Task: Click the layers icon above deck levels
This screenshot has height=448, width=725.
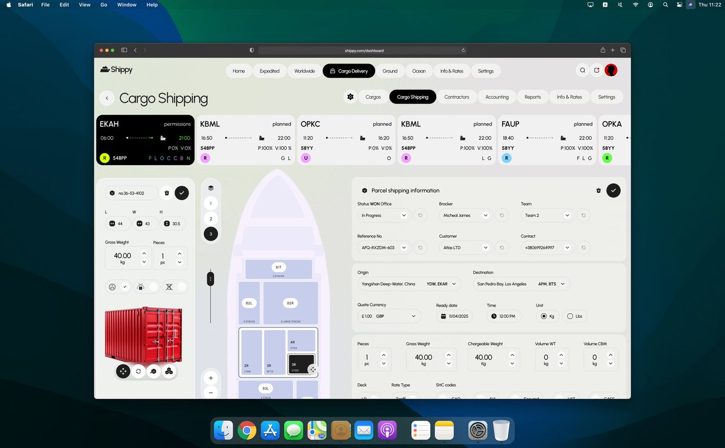Action: 210,187
